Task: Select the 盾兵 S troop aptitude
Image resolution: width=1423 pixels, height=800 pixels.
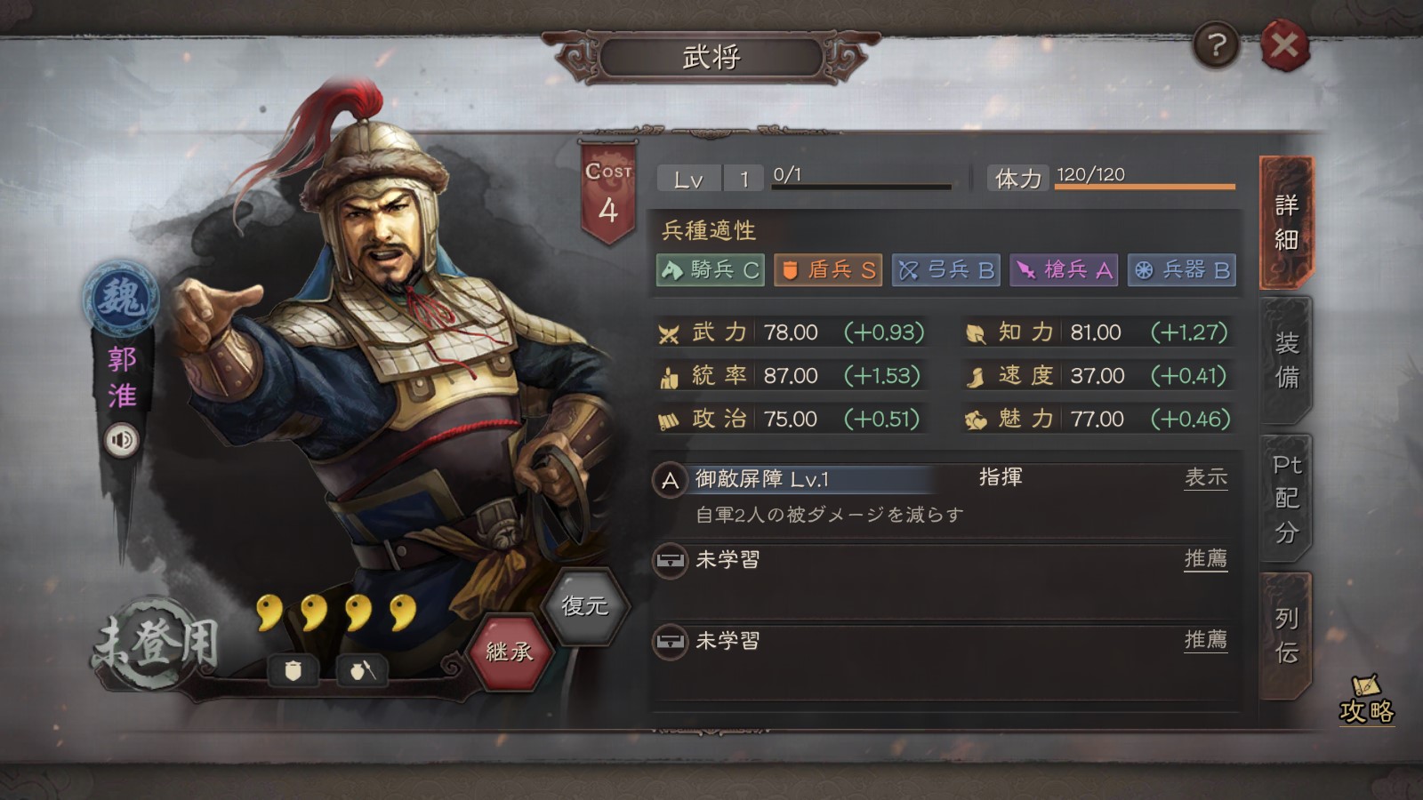Action: pos(828,269)
